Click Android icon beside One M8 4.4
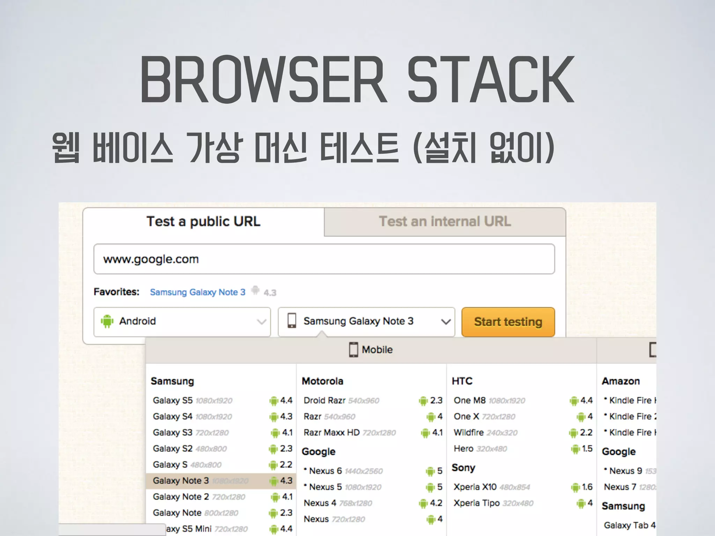This screenshot has width=715, height=536. pos(574,401)
